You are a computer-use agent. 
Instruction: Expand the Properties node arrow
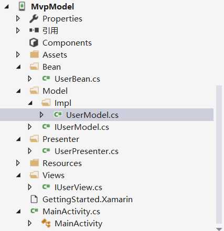(18, 18)
